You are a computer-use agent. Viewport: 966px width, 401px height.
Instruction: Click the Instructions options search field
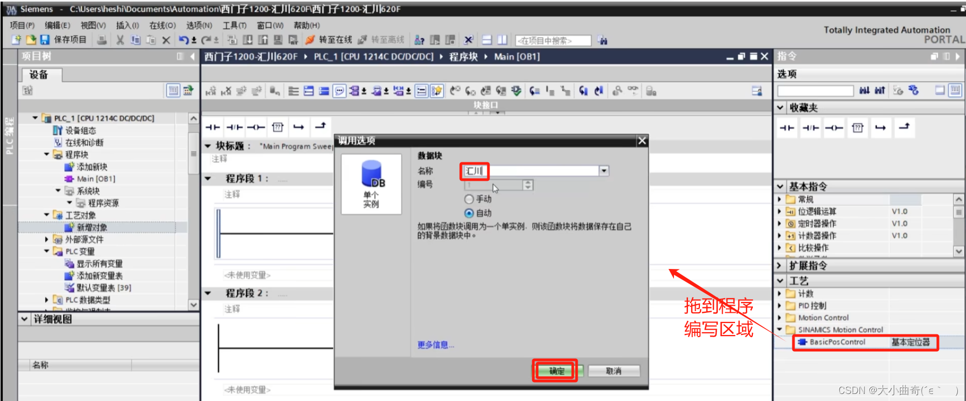[x=816, y=91]
